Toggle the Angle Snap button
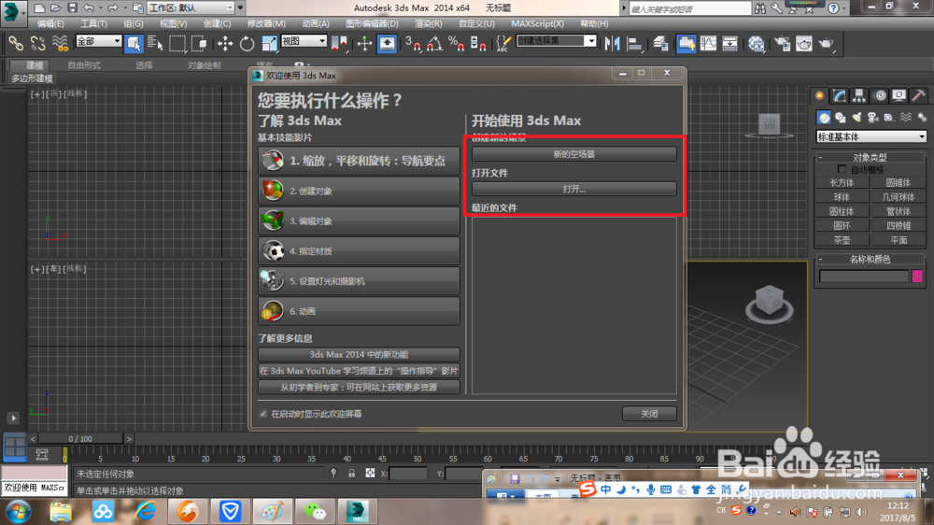Viewport: 934px width, 525px height. [435, 44]
